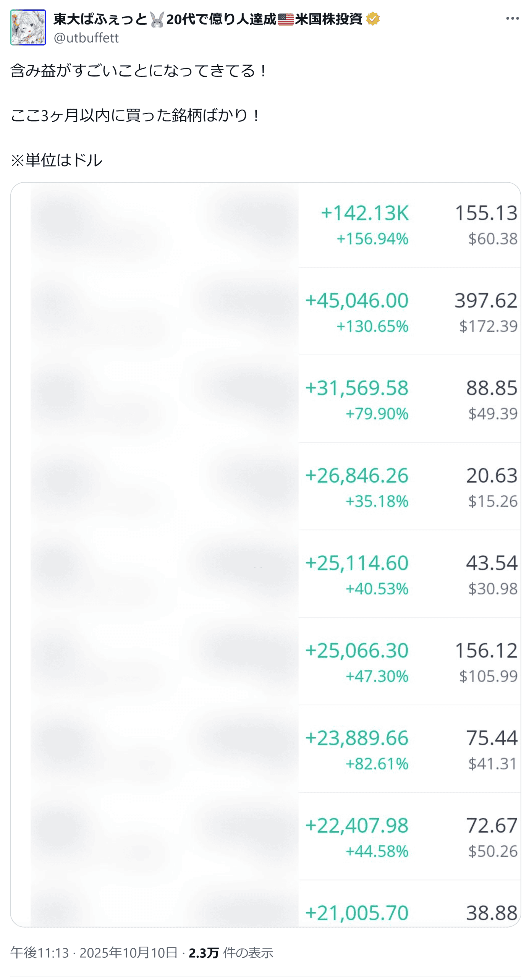This screenshot has width=529, height=978.
Task: Click the +21,005.70 gain in bottom row
Action: pyautogui.click(x=357, y=912)
